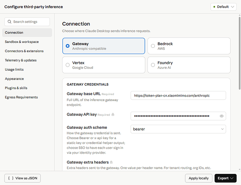Open the Connection settings section
Image resolution: width=241 pixels, height=185 pixels.
coord(27,33)
